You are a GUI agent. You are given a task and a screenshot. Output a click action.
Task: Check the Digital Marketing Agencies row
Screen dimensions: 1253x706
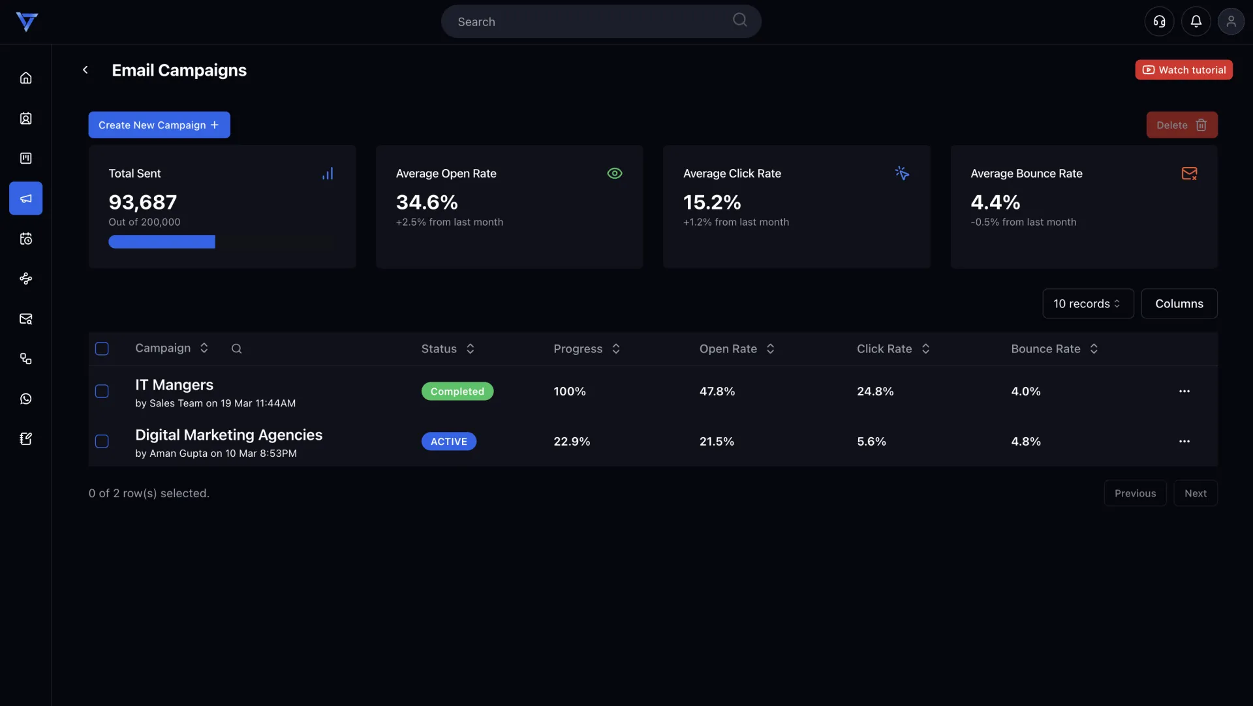[102, 441]
